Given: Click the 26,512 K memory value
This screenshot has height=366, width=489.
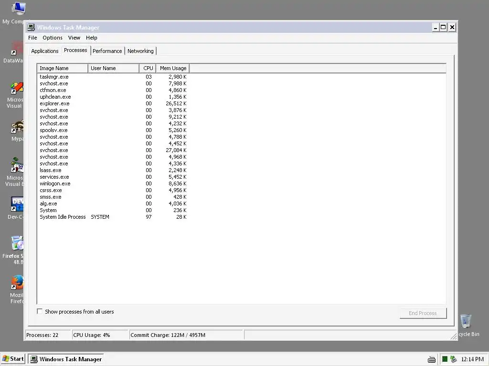Looking at the screenshot, I should point(176,103).
